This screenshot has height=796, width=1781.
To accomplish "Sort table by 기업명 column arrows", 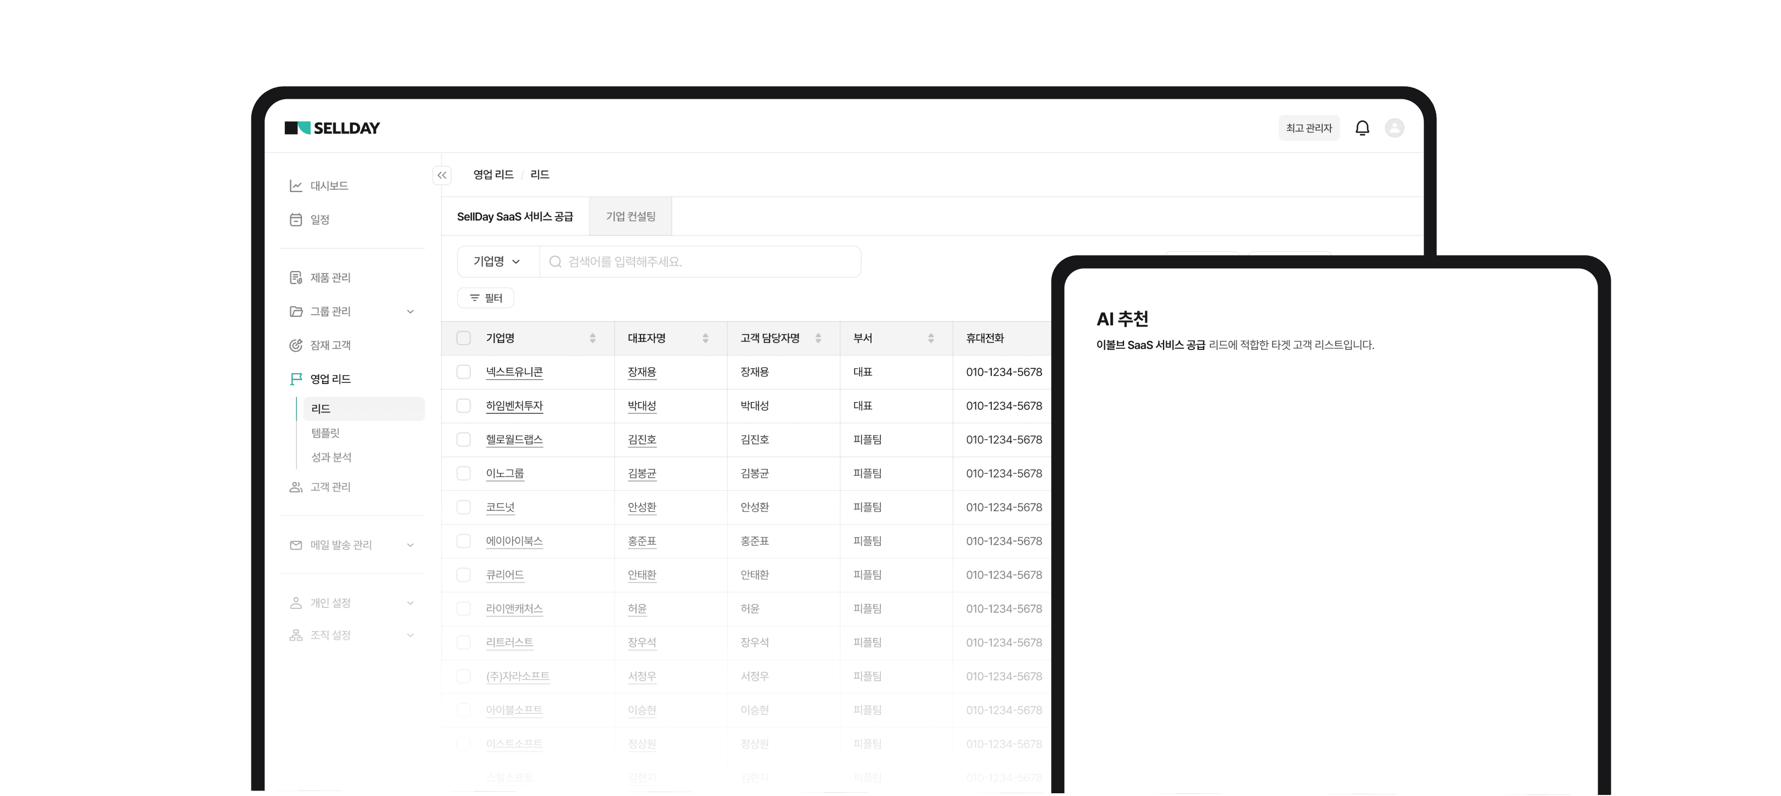I will [593, 338].
